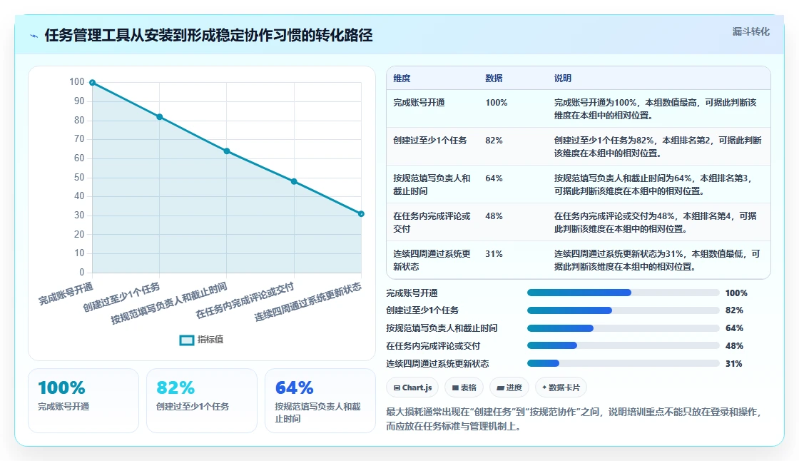This screenshot has height=461, width=799.
Task: Click the 48% value in the table's 数据 column
Action: click(x=494, y=216)
